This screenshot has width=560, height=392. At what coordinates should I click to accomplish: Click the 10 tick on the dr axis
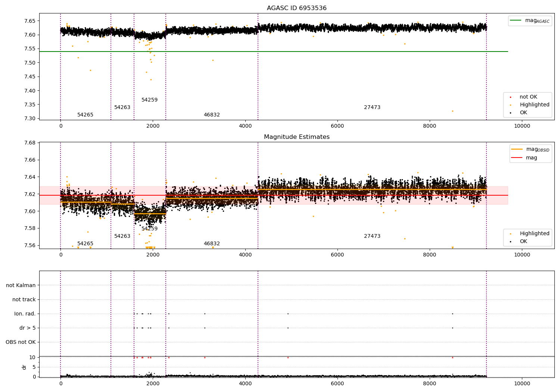pyautogui.click(x=32, y=357)
